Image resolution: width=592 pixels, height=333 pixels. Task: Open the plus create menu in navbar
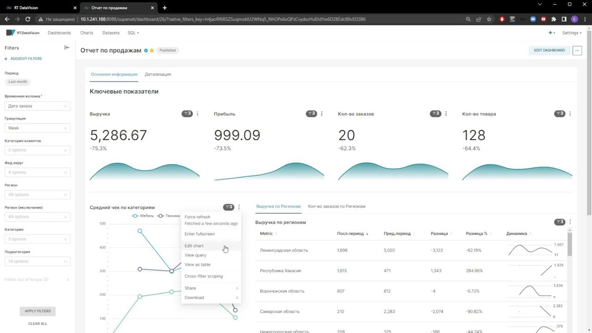pyautogui.click(x=551, y=33)
